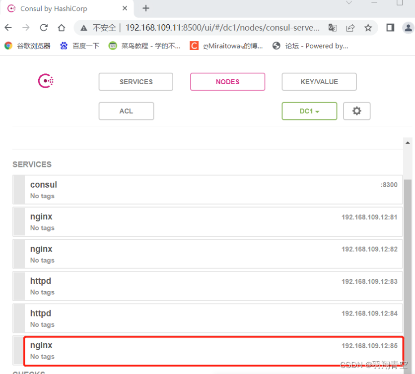Click the address bar URL
The width and height of the screenshot is (415, 374).
222,27
